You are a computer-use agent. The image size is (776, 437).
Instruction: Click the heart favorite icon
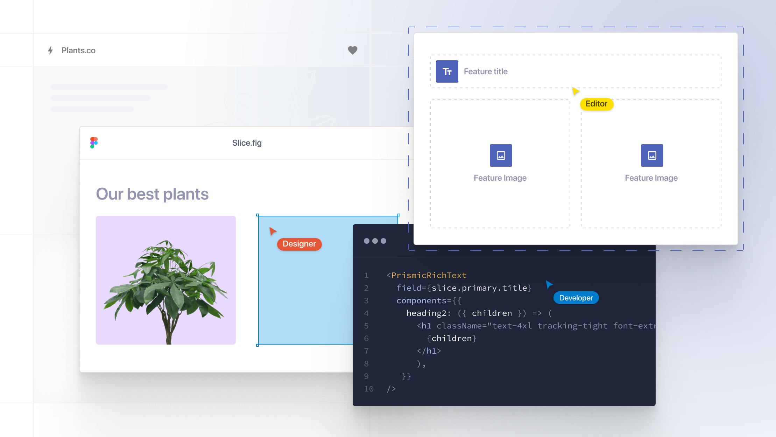point(352,50)
